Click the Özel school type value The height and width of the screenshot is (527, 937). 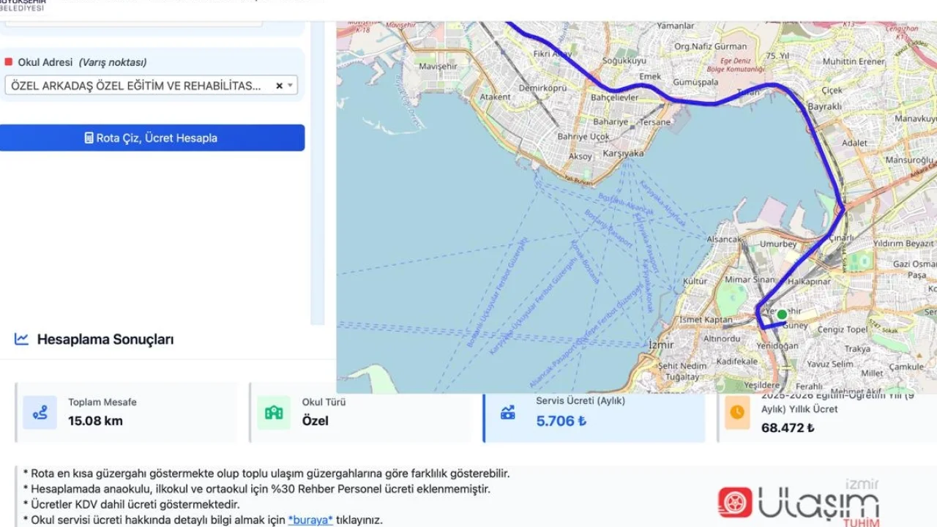(316, 421)
